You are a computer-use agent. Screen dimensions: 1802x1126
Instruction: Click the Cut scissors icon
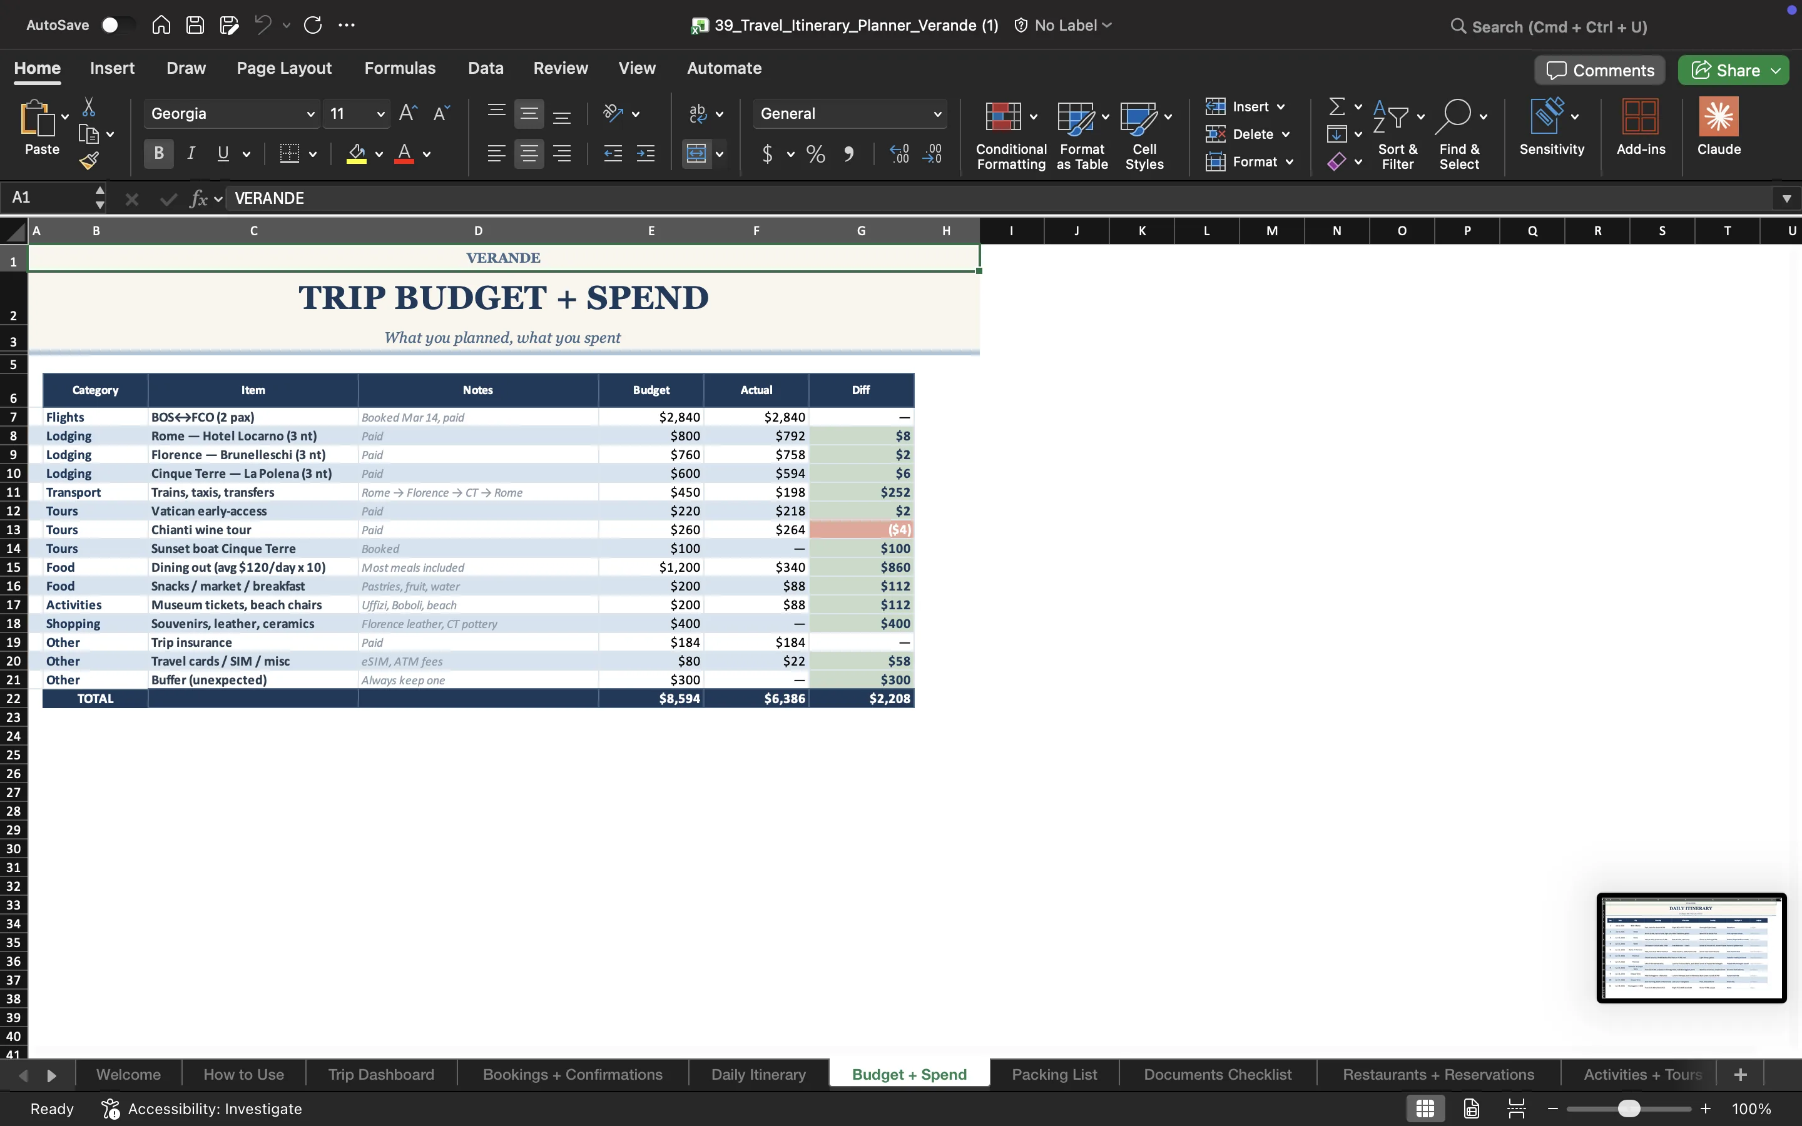point(89,107)
